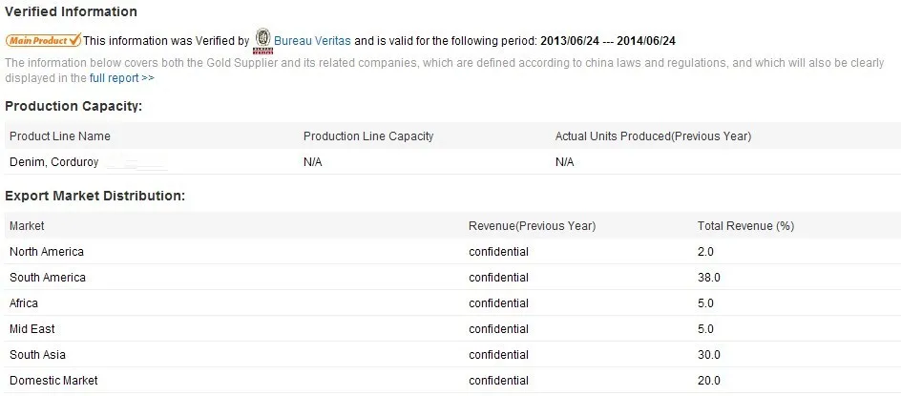
Task: Click the Product Line Name column header
Action: (60, 136)
